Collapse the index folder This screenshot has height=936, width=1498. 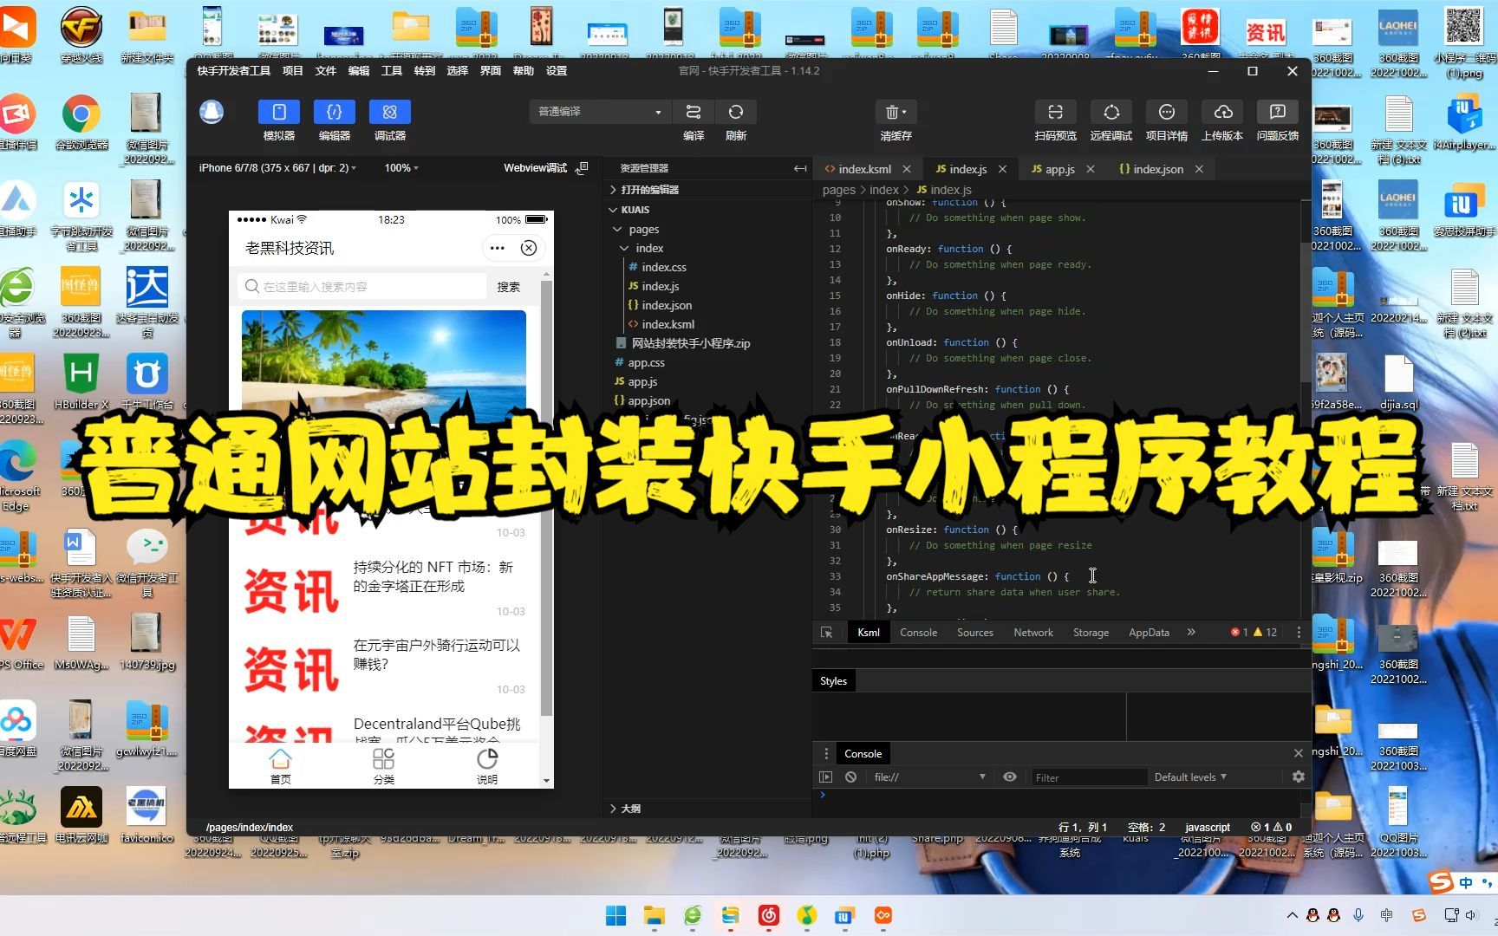[x=649, y=249]
